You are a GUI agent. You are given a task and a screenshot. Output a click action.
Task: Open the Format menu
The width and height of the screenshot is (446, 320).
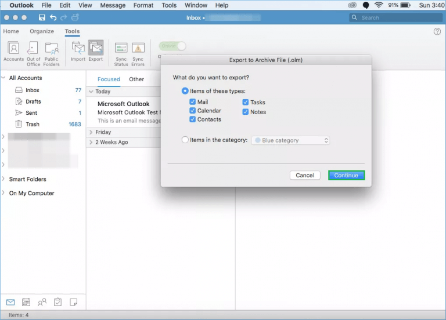pyautogui.click(x=143, y=5)
